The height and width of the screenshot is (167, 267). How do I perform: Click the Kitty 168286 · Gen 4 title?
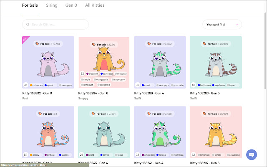pyautogui.click(x=149, y=93)
